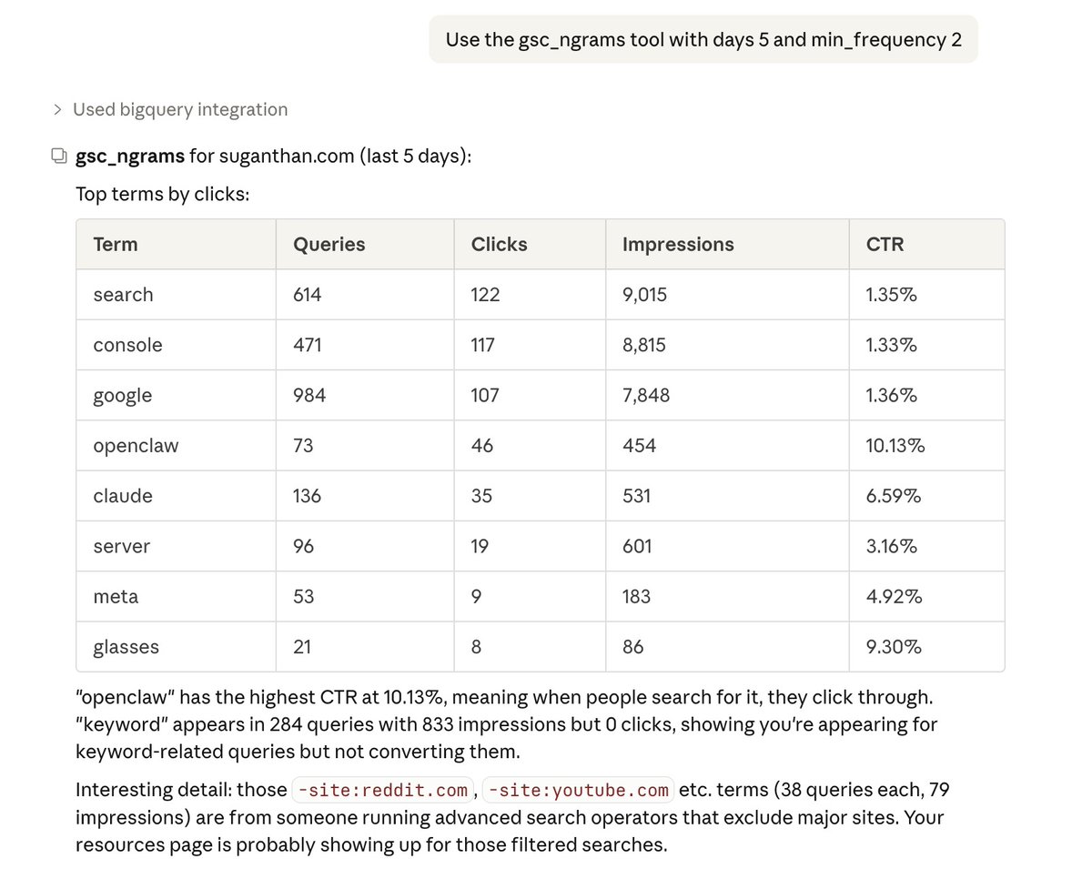Click the Term column header
1092x869 pixels.
pyautogui.click(x=116, y=245)
